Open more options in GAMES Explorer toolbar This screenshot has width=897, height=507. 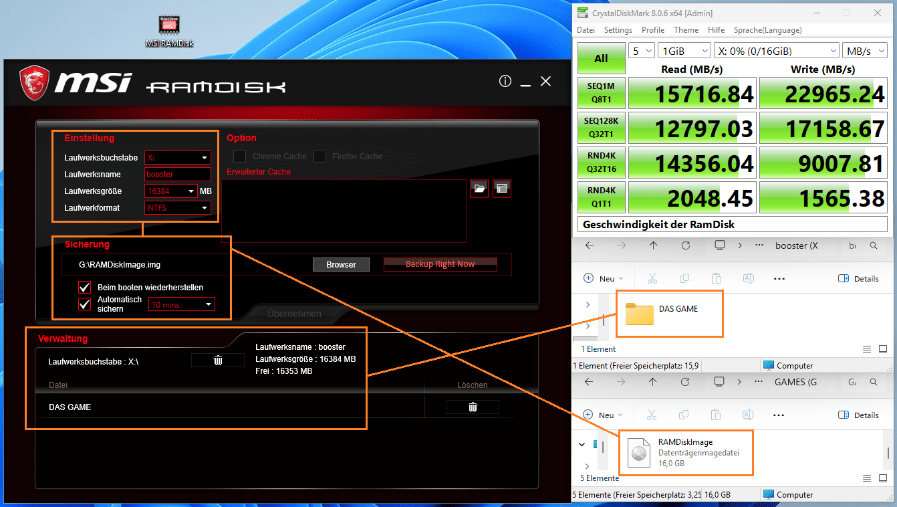779,415
